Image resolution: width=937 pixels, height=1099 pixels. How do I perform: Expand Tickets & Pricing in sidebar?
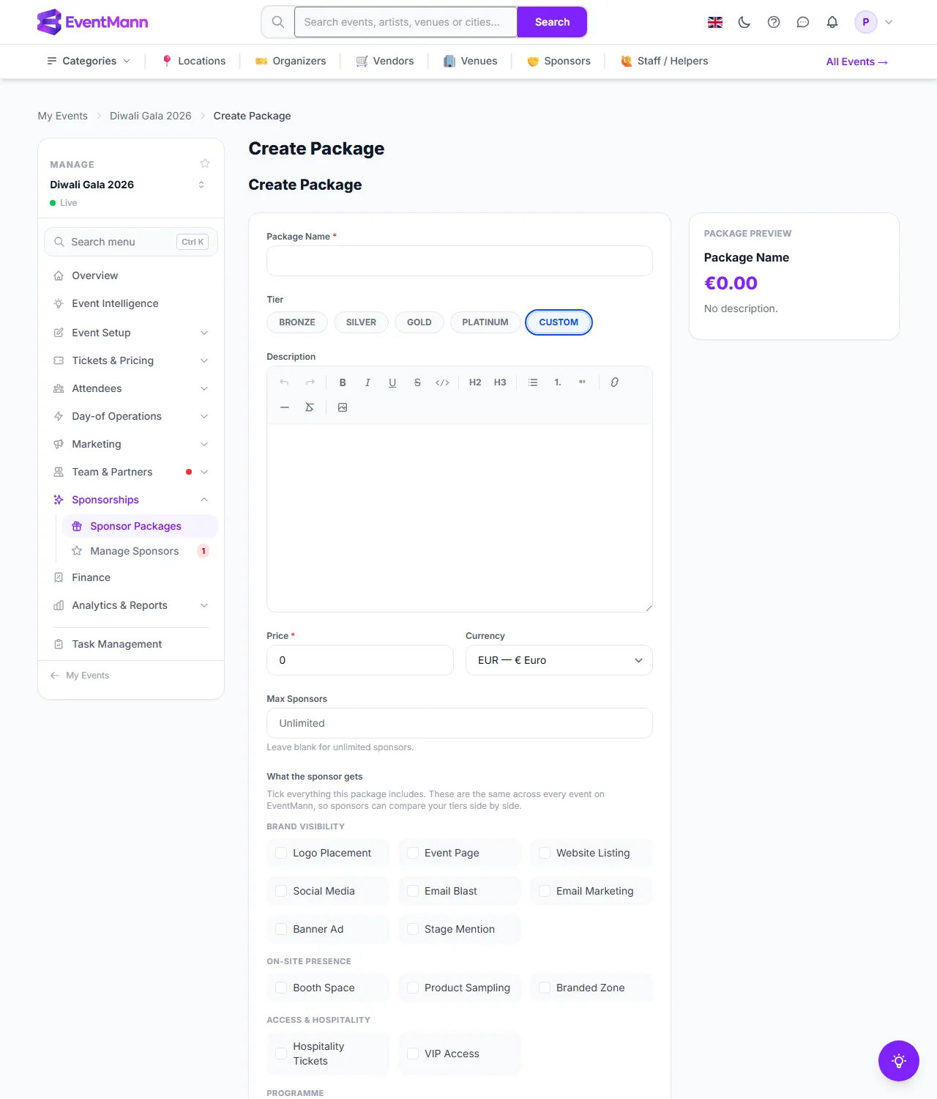tap(131, 360)
